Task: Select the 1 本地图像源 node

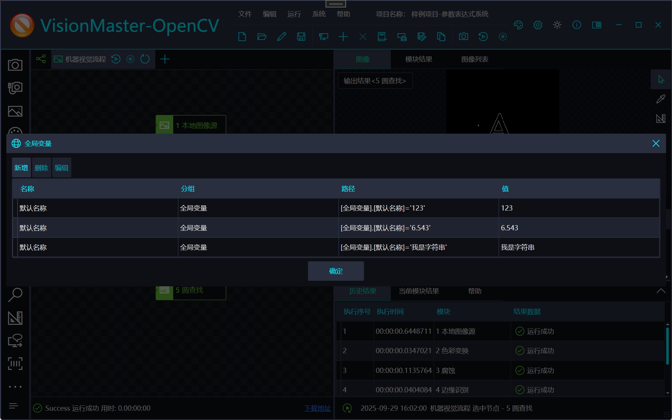Action: pyautogui.click(x=191, y=125)
